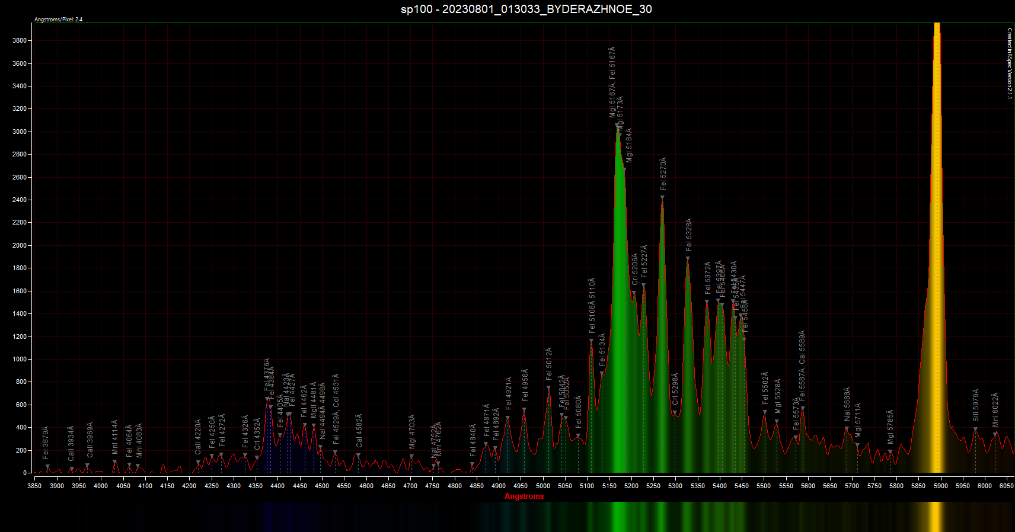1015x532 pixels.
Task: Select the 'FeI 4529Å, CoI 4531Å' label
Action: point(336,409)
